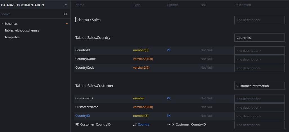Edit description for CountryName
Viewport: 289px width, 132px height.
[x=259, y=59]
